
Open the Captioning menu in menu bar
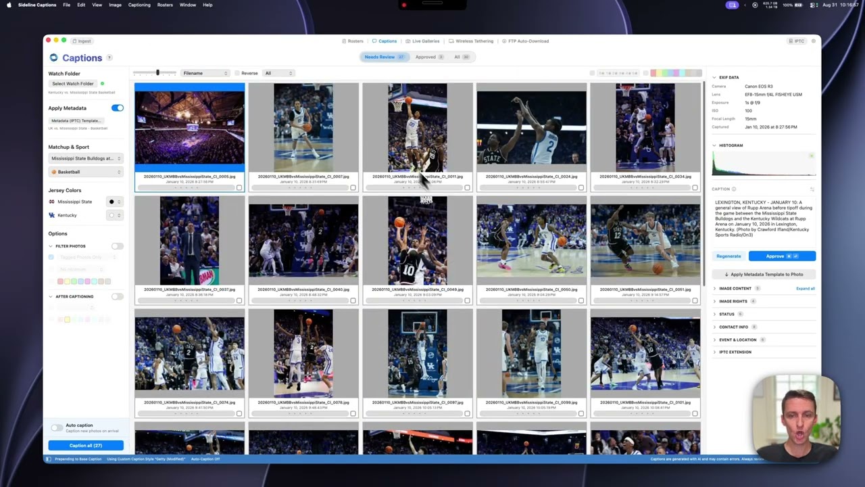[139, 5]
